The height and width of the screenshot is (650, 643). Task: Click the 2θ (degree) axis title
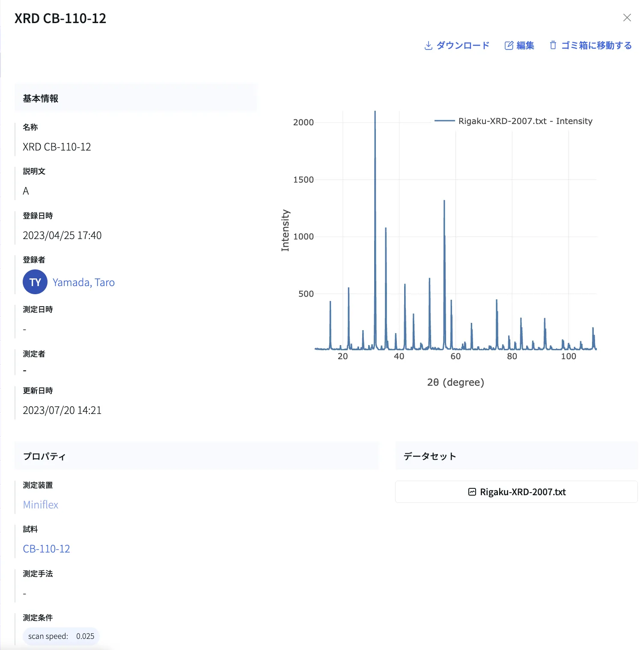(455, 382)
